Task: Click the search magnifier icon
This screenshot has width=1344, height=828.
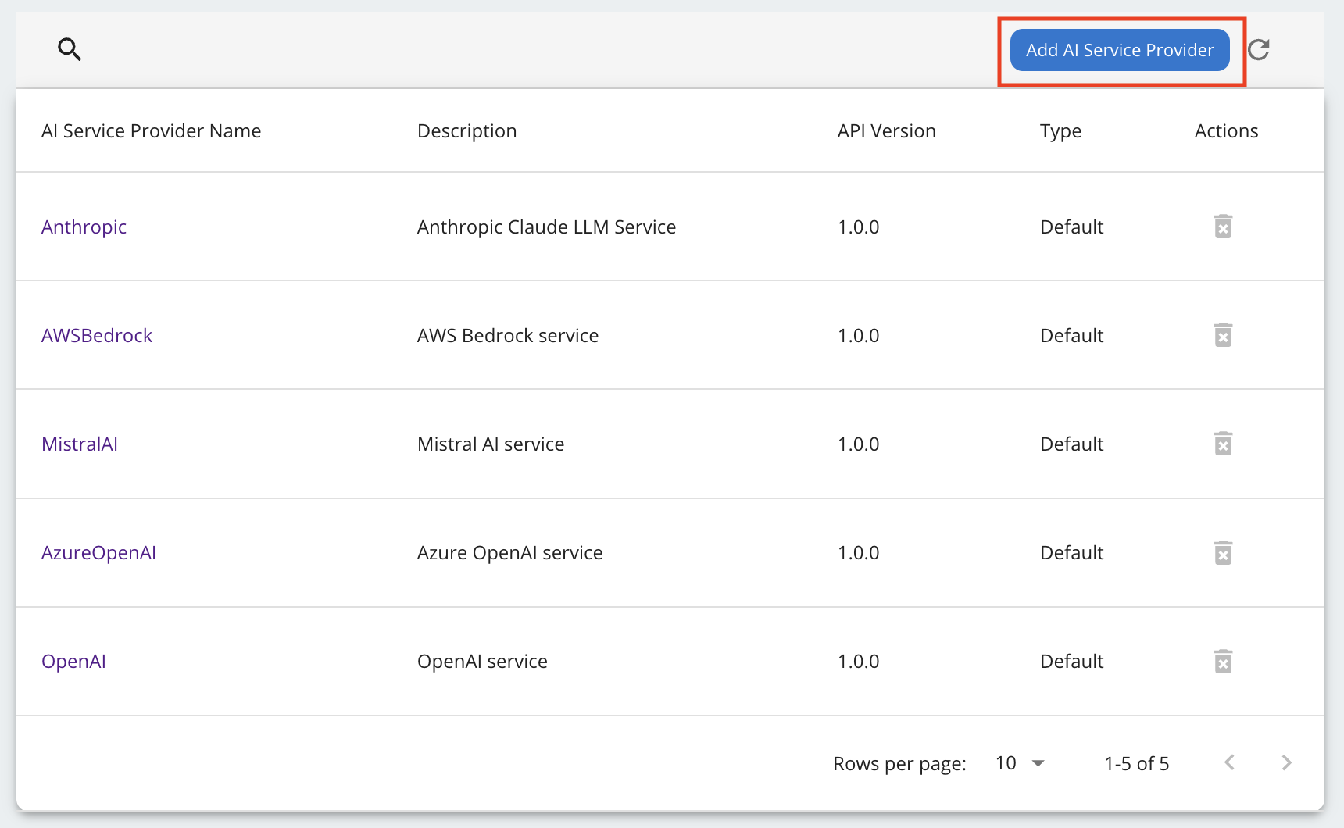Action: click(70, 49)
